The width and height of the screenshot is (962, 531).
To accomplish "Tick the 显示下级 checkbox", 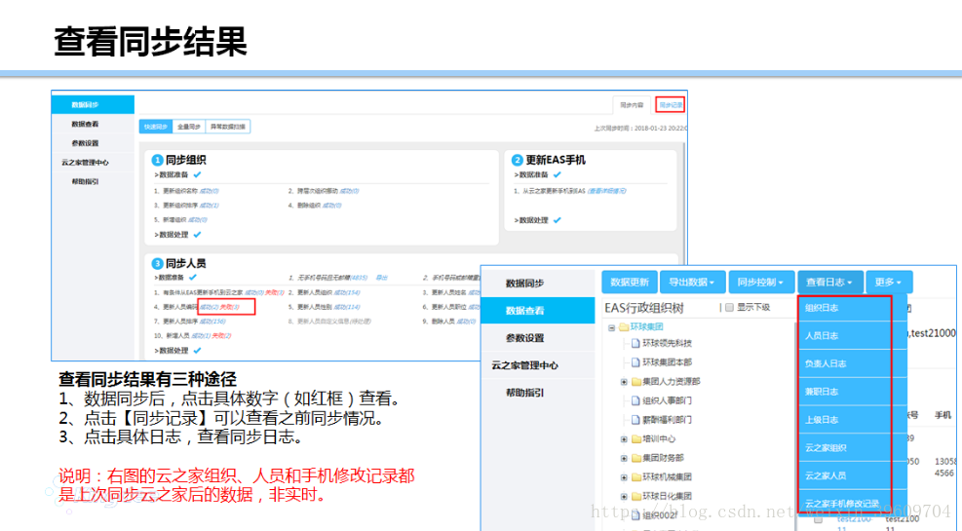I will [x=729, y=307].
